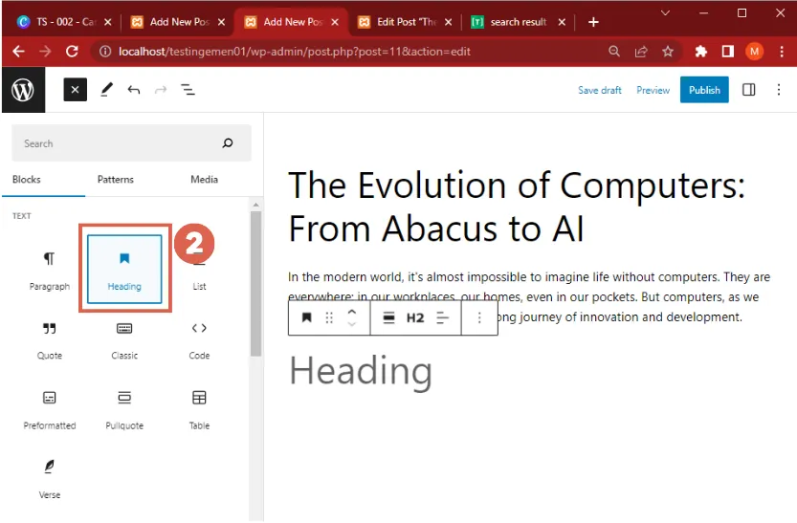Move the heading block up
797x523 pixels.
pyautogui.click(x=352, y=313)
